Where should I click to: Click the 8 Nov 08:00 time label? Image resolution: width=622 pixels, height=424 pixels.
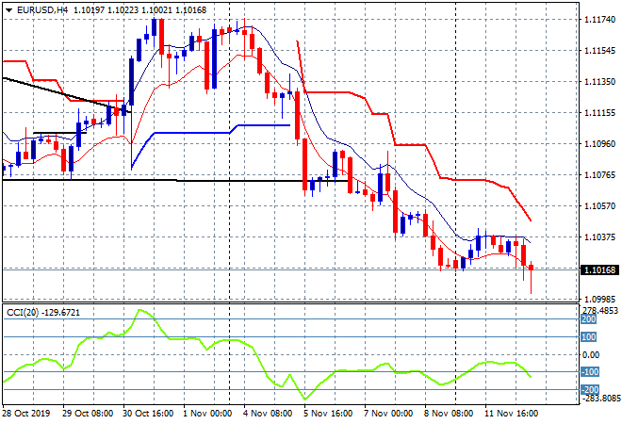pyautogui.click(x=449, y=414)
